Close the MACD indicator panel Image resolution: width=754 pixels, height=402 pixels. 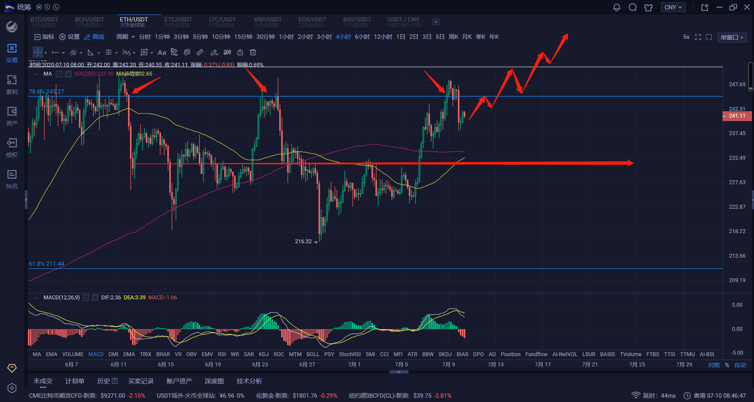95,298
